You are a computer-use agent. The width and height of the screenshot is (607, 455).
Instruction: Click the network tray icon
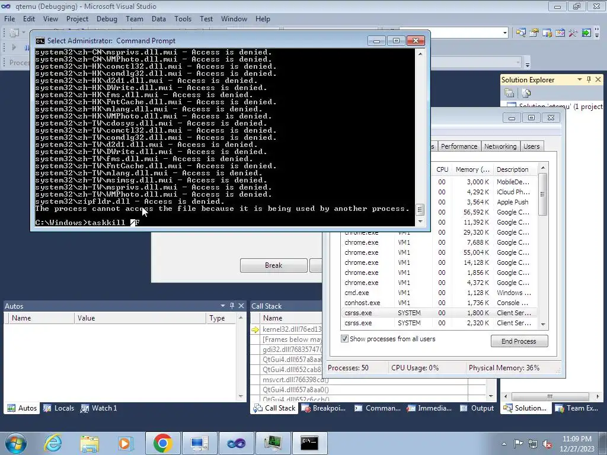533,444
